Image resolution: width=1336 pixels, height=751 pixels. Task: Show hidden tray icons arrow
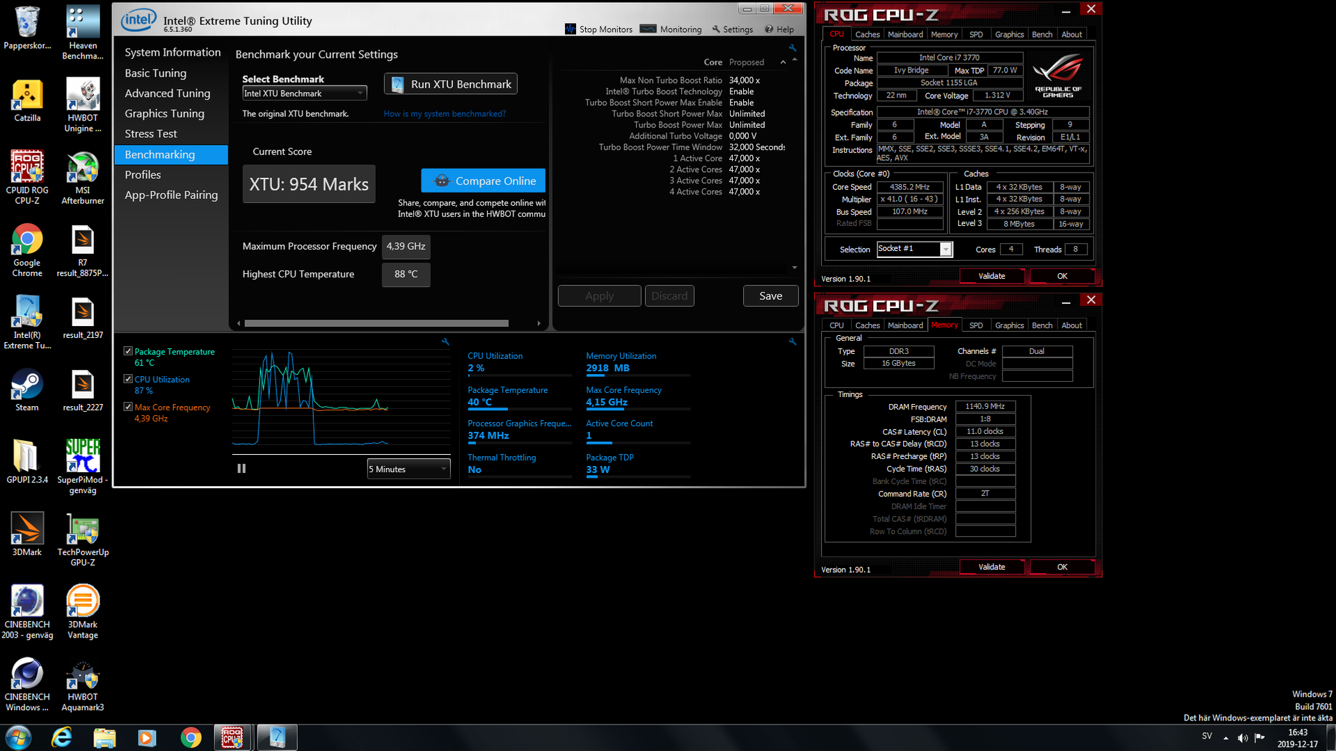pos(1225,738)
